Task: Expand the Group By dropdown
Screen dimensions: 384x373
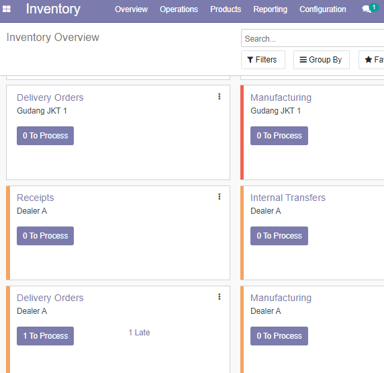Action: point(321,60)
